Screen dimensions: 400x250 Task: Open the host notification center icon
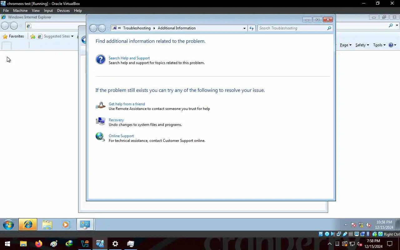390,244
